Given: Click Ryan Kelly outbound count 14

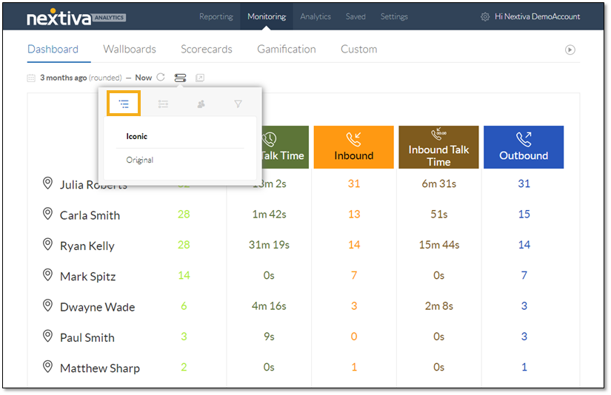Looking at the screenshot, I should click(524, 245).
